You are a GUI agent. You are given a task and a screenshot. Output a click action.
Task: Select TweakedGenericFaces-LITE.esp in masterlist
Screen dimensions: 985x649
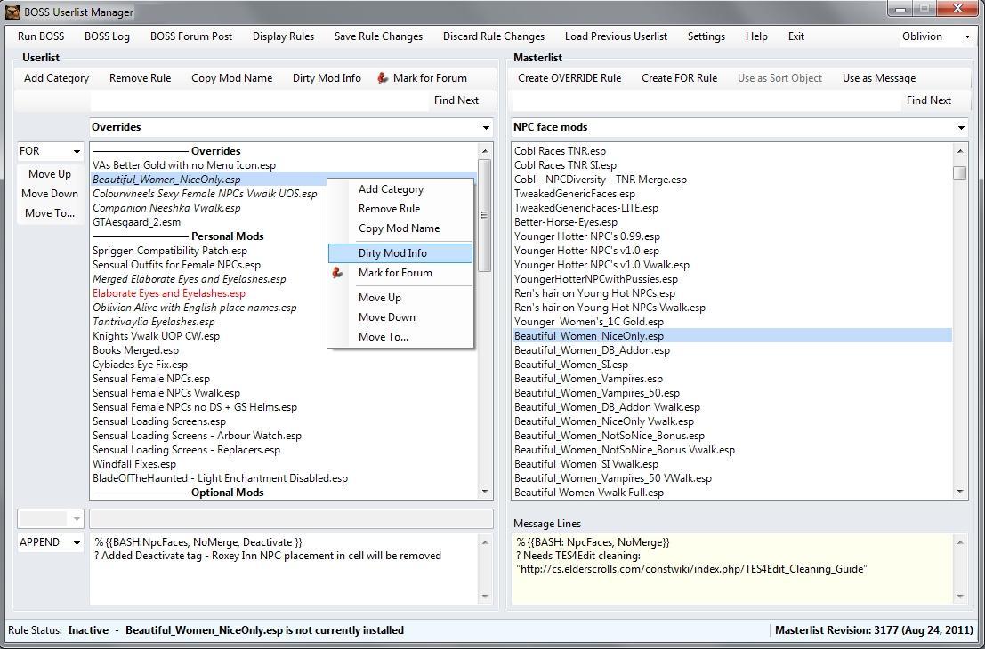tap(586, 208)
